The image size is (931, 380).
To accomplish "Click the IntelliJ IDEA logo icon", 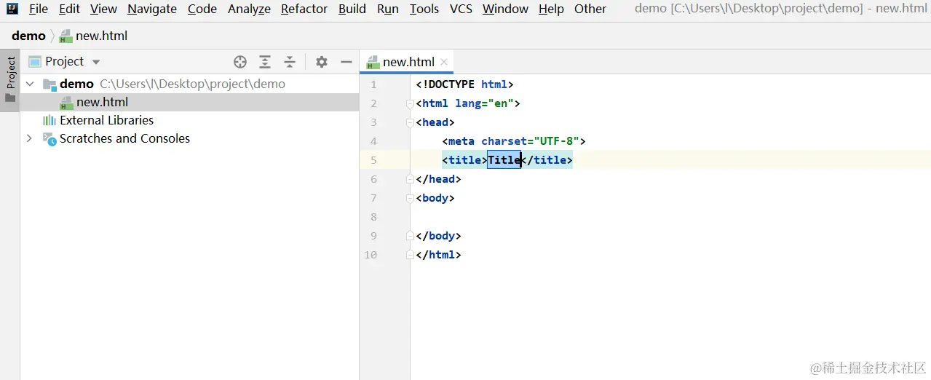I will tap(12, 9).
